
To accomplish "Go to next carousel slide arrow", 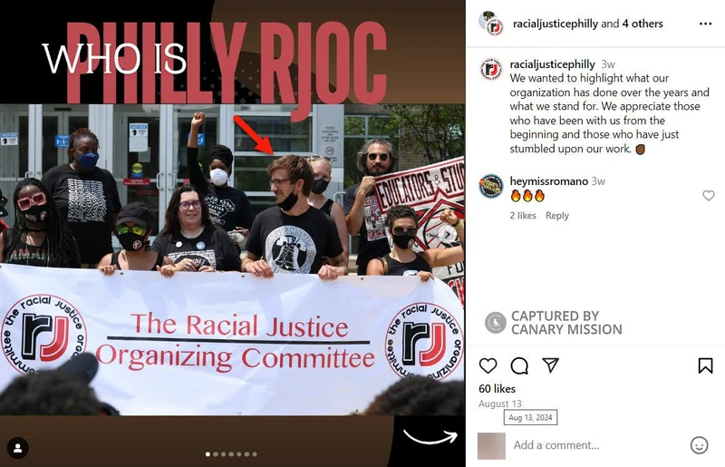I will pos(430,436).
